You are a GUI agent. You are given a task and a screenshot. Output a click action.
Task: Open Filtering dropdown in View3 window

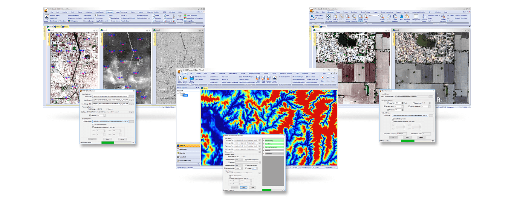[x=180, y=18]
